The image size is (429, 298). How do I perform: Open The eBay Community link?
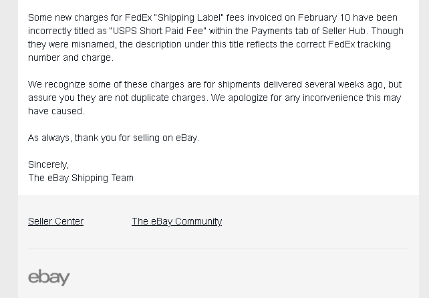click(176, 221)
